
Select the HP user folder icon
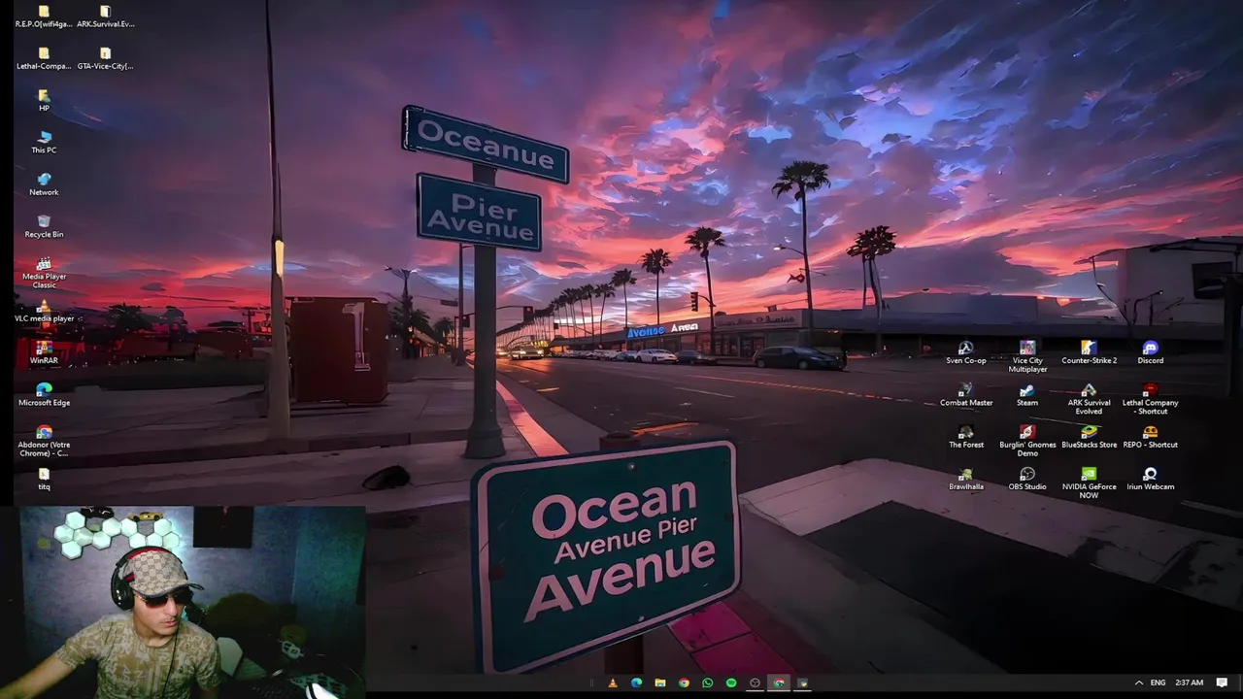pyautogui.click(x=44, y=100)
